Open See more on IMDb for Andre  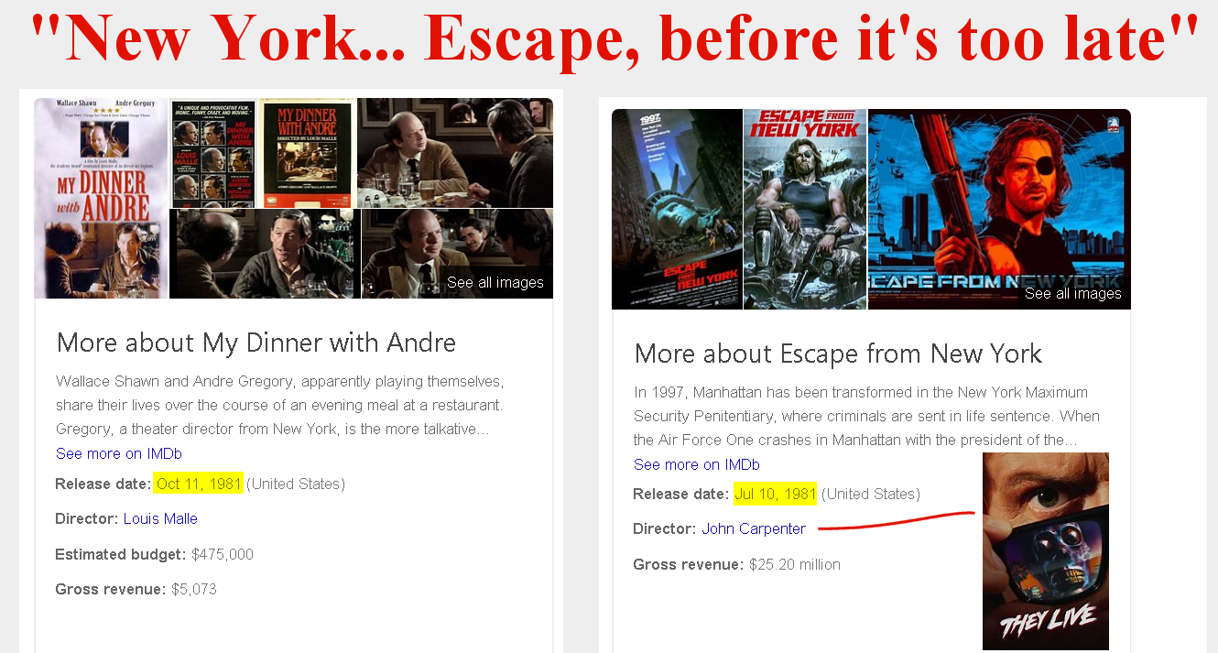point(119,453)
